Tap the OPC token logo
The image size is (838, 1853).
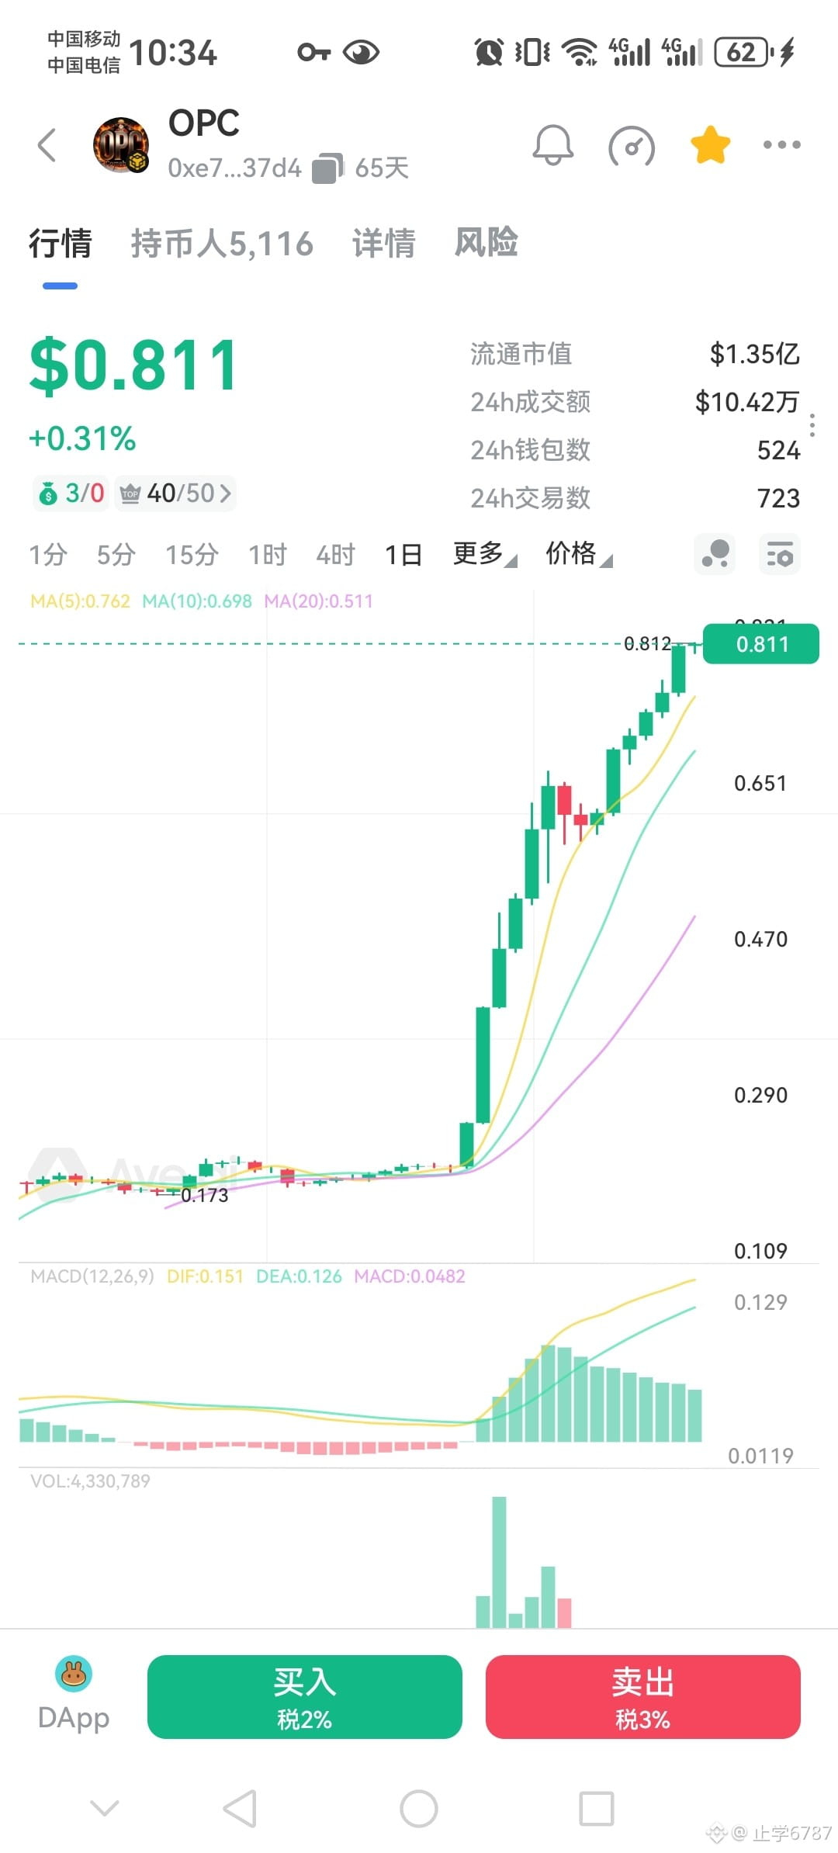click(x=121, y=145)
